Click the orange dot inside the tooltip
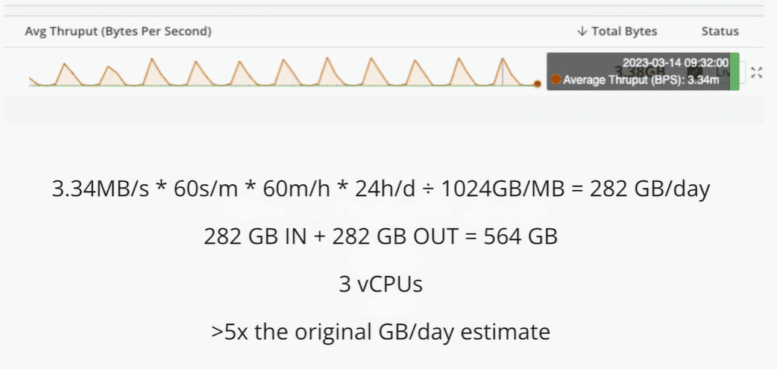 pos(556,80)
